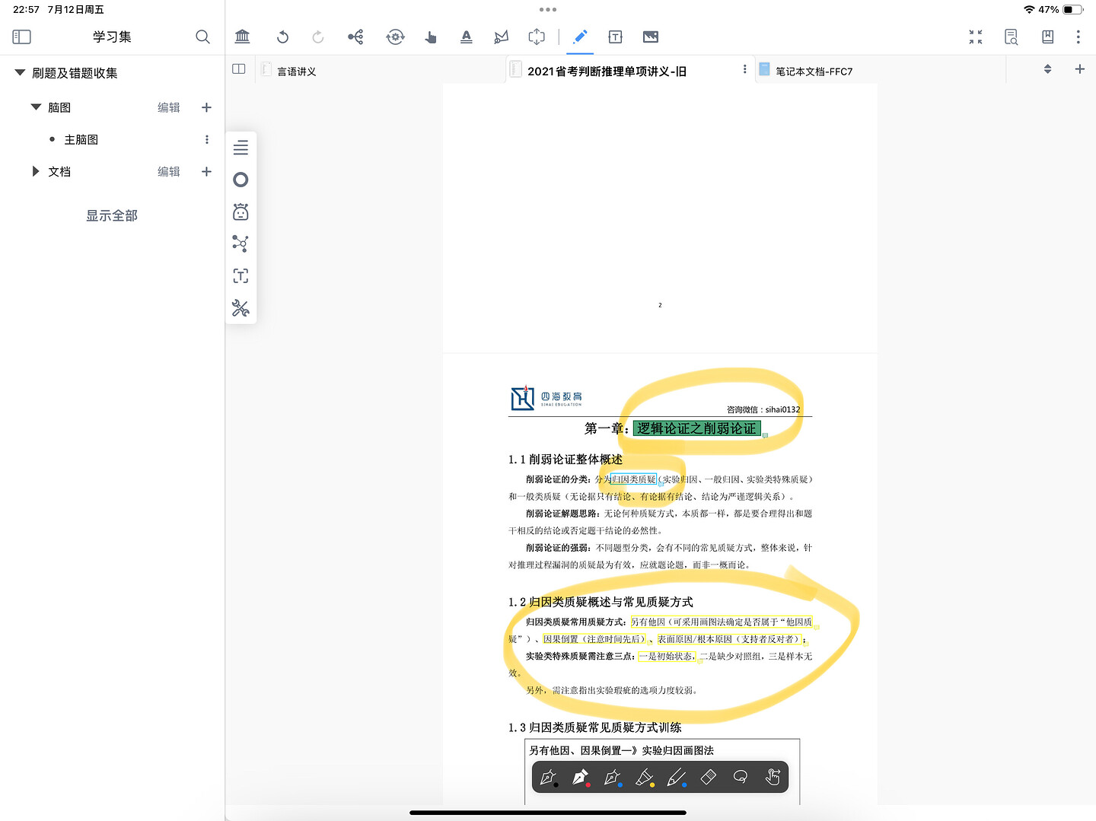Viewport: 1096px width, 821px height.
Task: Toggle split view in document tab bar
Action: 239,69
